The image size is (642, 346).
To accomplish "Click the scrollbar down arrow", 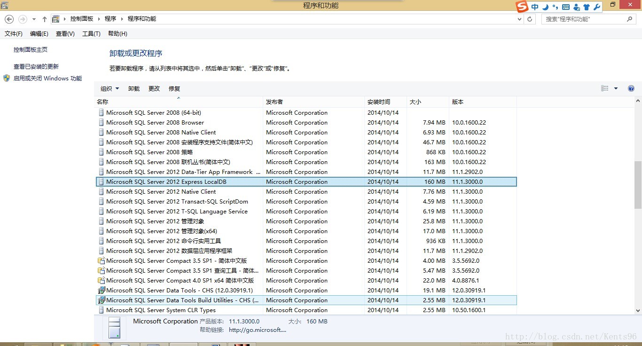I will click(638, 310).
